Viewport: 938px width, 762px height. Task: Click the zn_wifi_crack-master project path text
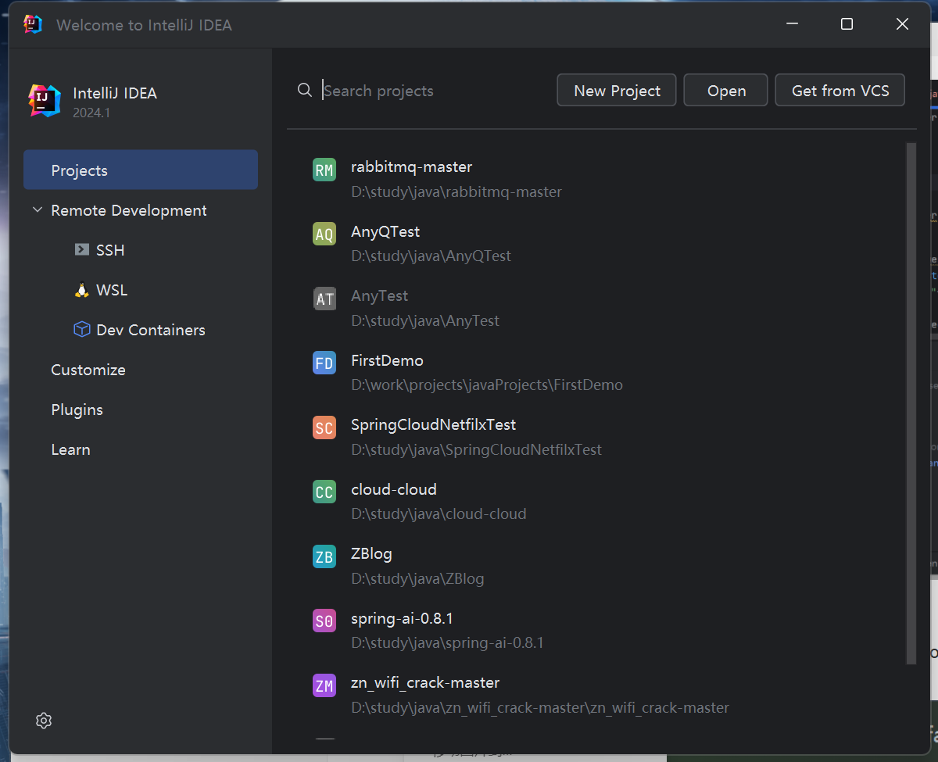[540, 707]
